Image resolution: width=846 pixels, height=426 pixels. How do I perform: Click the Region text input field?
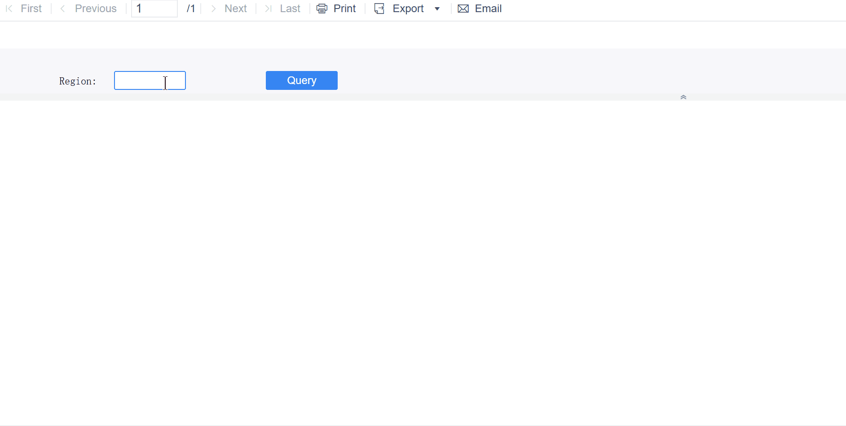pos(150,80)
